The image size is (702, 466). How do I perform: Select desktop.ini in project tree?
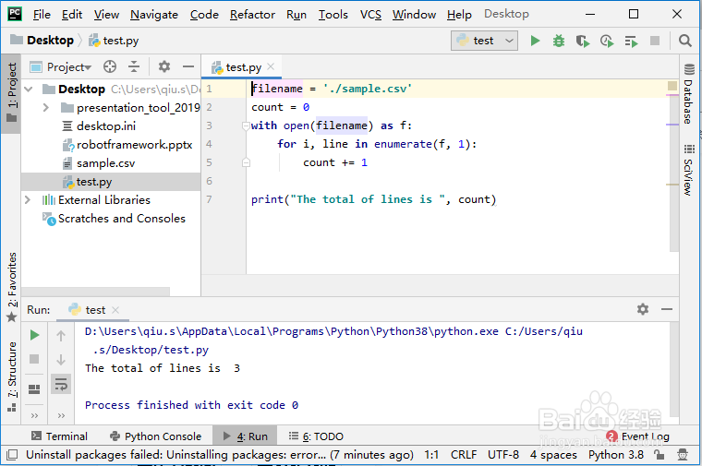(x=106, y=126)
